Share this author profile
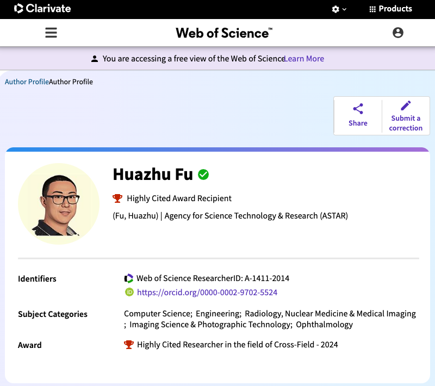The width and height of the screenshot is (435, 386). 358,116
